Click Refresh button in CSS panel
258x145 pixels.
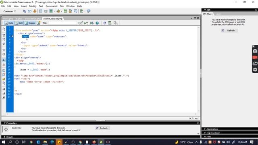click(x=229, y=31)
